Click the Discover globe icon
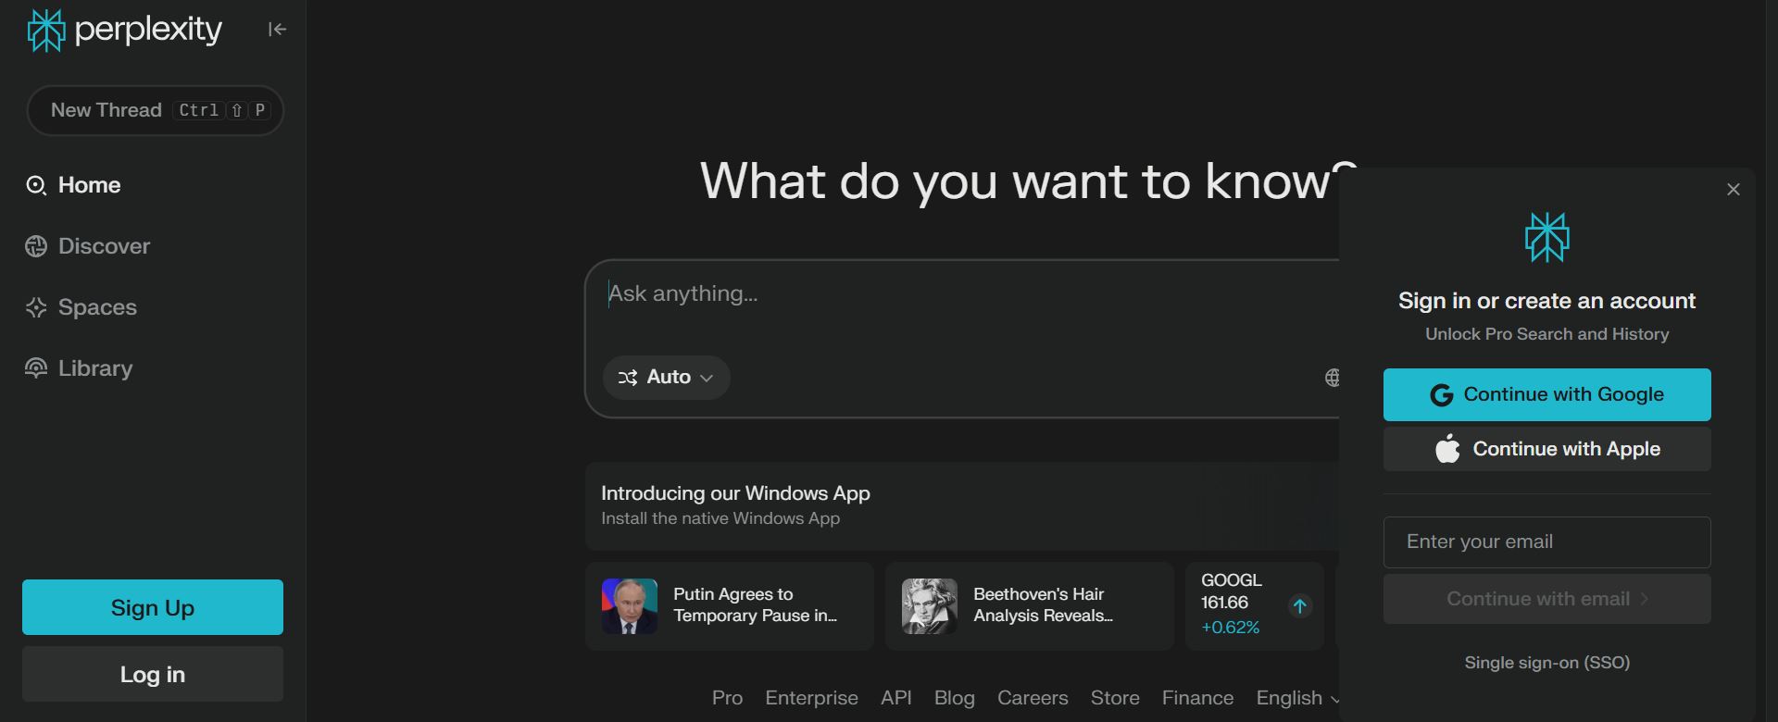This screenshot has width=1778, height=722. pyautogui.click(x=36, y=246)
